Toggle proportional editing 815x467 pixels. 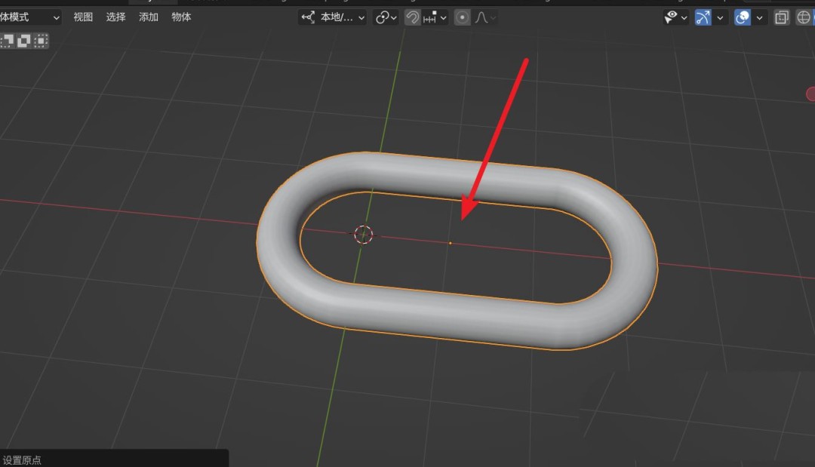click(x=460, y=17)
